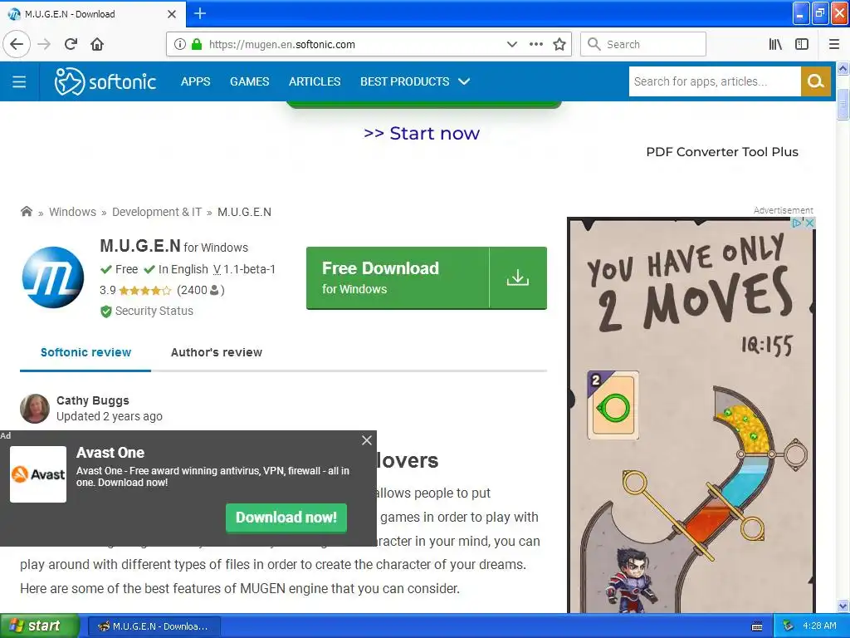Viewport: 850px width, 638px height.
Task: Switch to Softonic review tab
Action: pyautogui.click(x=85, y=352)
